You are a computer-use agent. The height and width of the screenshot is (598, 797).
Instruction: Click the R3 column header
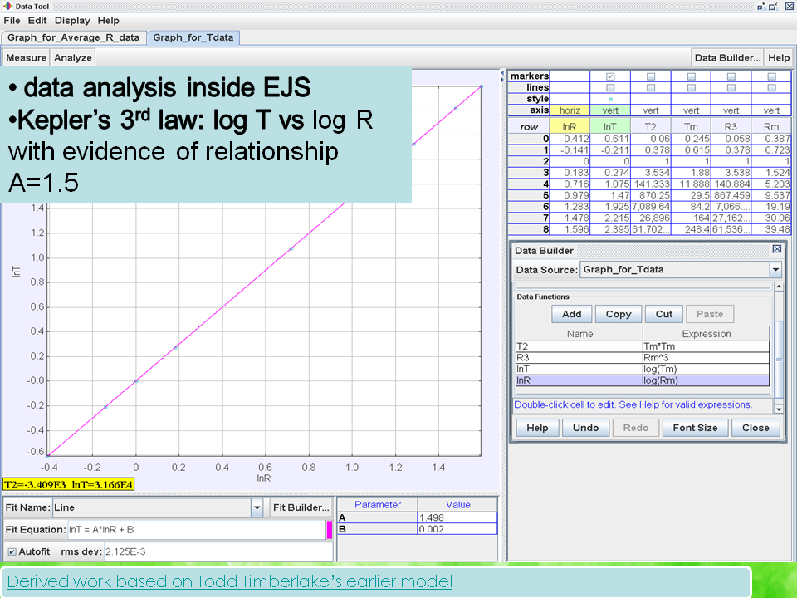pyautogui.click(x=731, y=126)
